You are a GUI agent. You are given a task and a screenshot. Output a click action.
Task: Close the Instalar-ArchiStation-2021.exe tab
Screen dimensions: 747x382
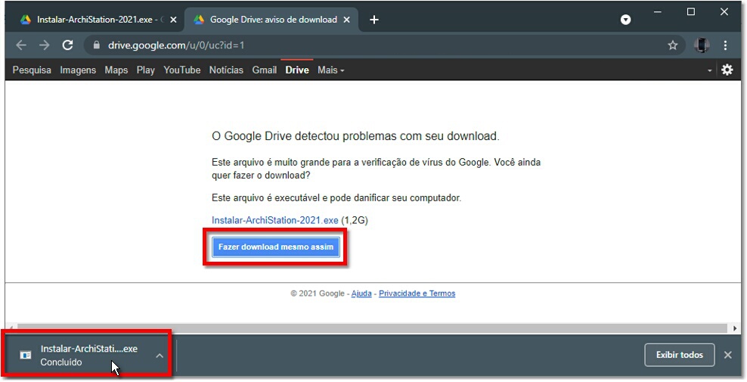tap(173, 20)
